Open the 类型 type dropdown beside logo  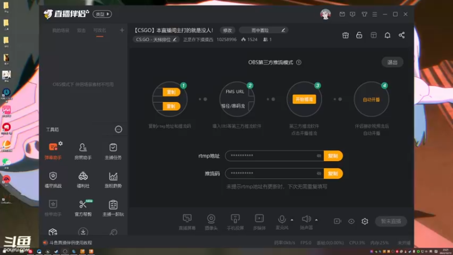coord(102,14)
